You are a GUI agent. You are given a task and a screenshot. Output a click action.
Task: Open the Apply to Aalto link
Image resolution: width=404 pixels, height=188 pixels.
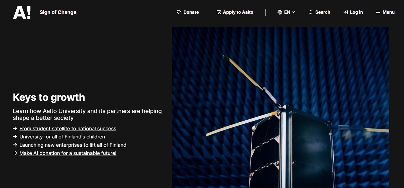tap(238, 12)
